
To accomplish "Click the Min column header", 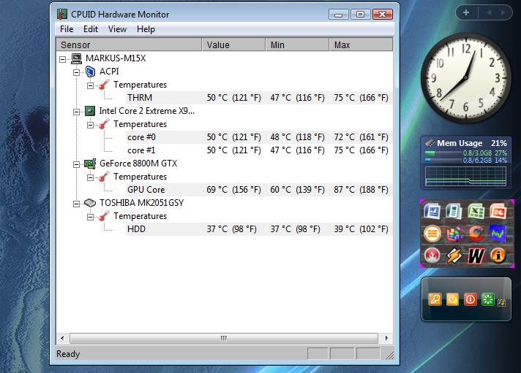I will [297, 45].
